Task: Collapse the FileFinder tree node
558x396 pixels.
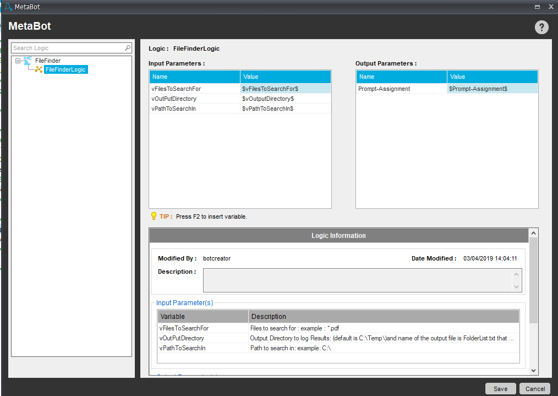Action: pos(18,61)
